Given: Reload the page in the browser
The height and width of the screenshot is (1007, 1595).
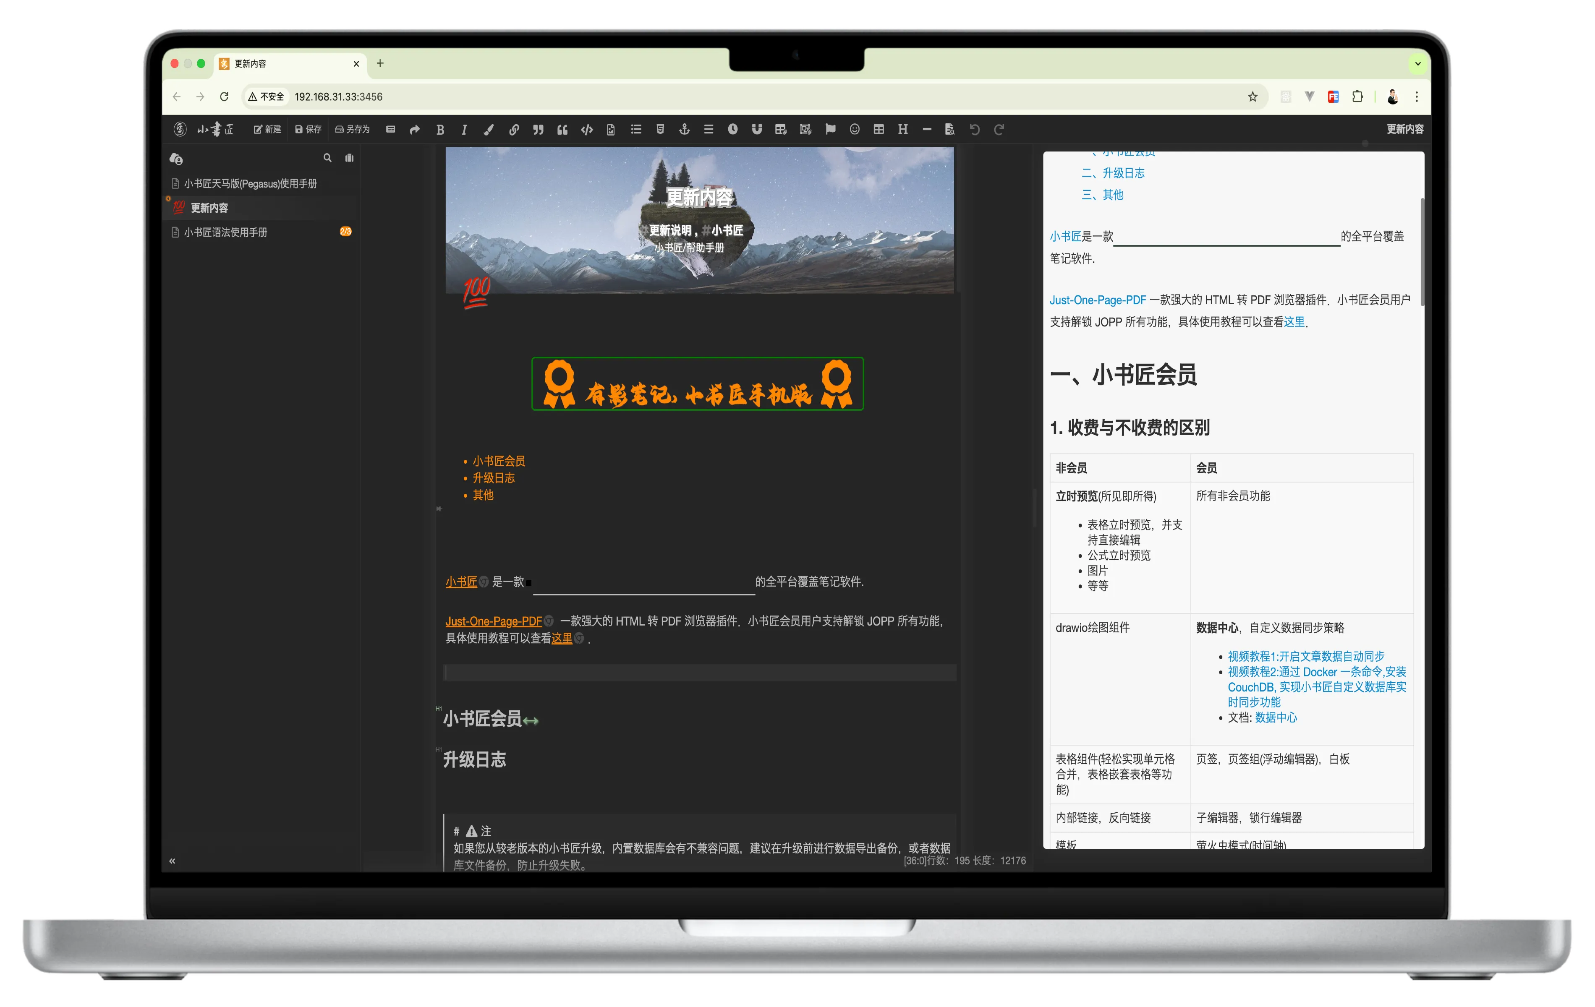Looking at the screenshot, I should pyautogui.click(x=225, y=97).
